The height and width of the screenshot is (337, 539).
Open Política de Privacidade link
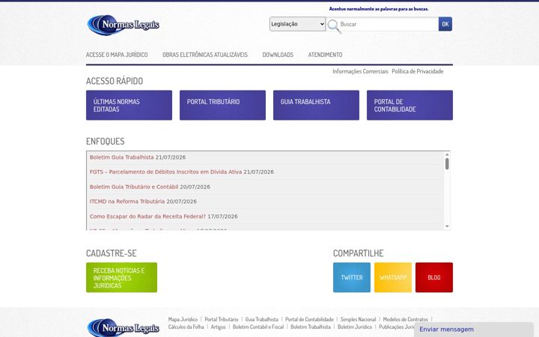pyautogui.click(x=418, y=71)
